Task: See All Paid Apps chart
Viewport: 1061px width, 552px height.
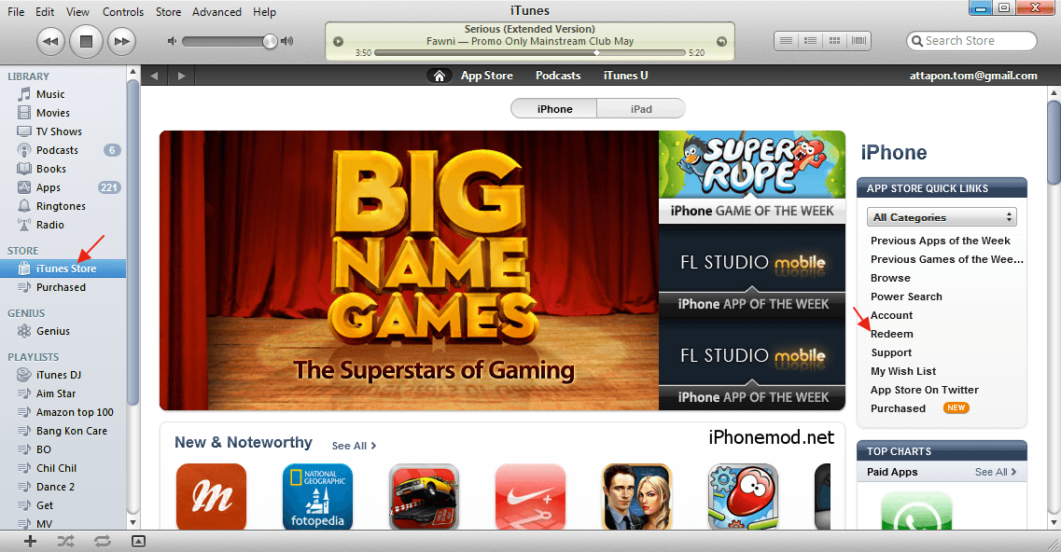Action: (x=996, y=472)
